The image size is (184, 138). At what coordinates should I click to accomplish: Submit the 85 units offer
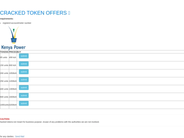[x=24, y=56]
